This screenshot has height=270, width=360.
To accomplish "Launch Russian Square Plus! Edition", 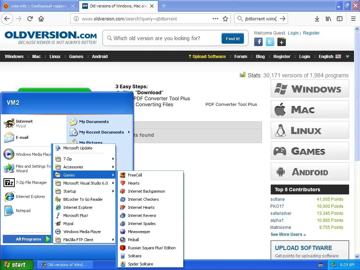I will click(x=150, y=248).
